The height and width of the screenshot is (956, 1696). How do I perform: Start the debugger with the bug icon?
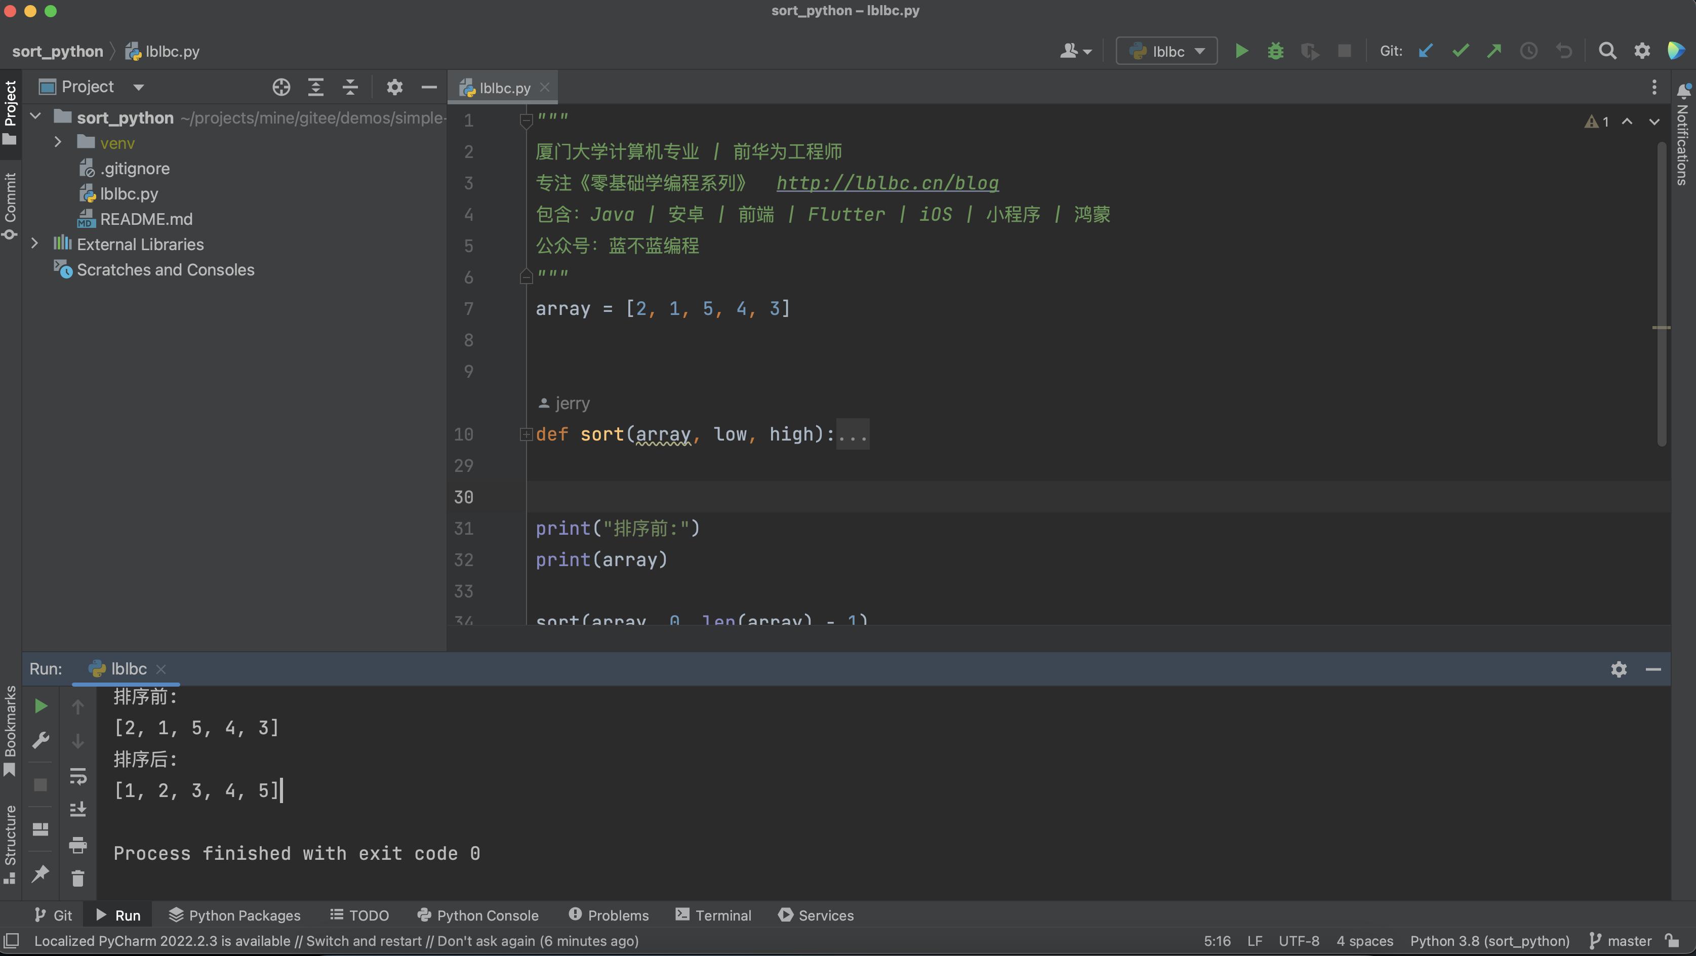click(1275, 51)
